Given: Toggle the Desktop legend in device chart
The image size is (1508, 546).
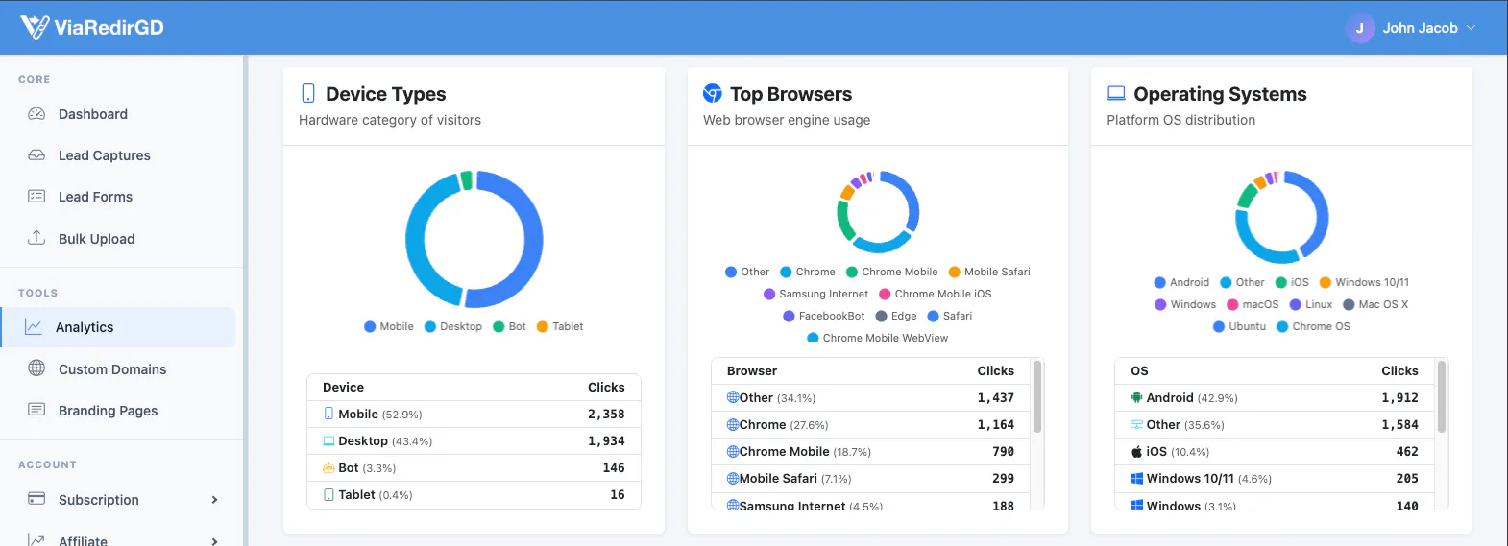Looking at the screenshot, I should click(x=453, y=326).
